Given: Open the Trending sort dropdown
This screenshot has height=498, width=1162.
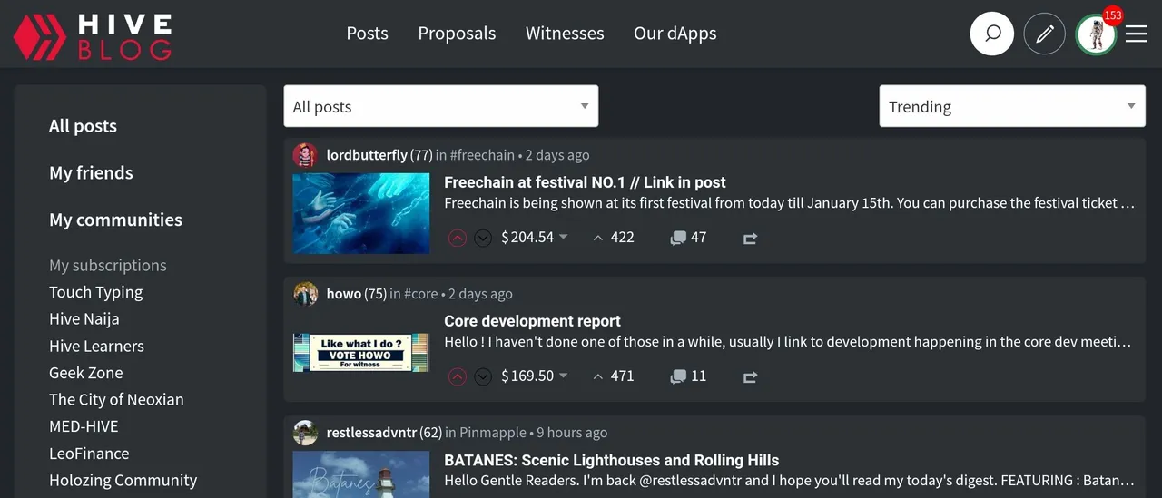Looking at the screenshot, I should coord(1012,106).
